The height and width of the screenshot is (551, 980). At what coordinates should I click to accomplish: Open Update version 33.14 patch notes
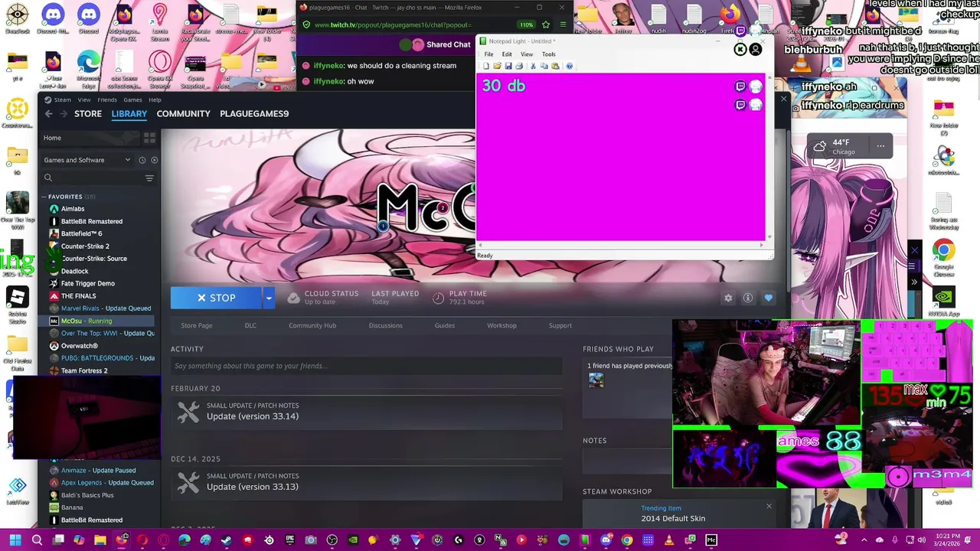click(253, 416)
